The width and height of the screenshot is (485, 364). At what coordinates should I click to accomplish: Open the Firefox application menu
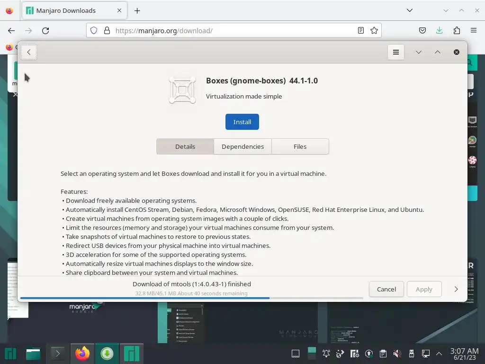coord(474,30)
